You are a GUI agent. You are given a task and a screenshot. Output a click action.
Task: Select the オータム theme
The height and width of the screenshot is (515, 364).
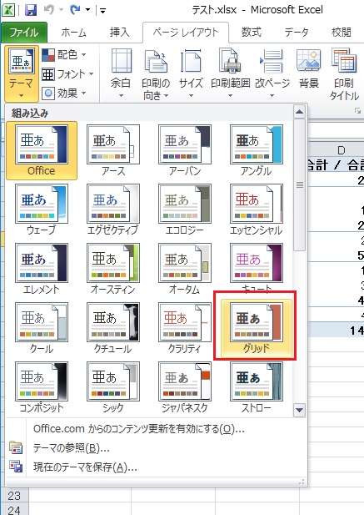[x=185, y=269]
